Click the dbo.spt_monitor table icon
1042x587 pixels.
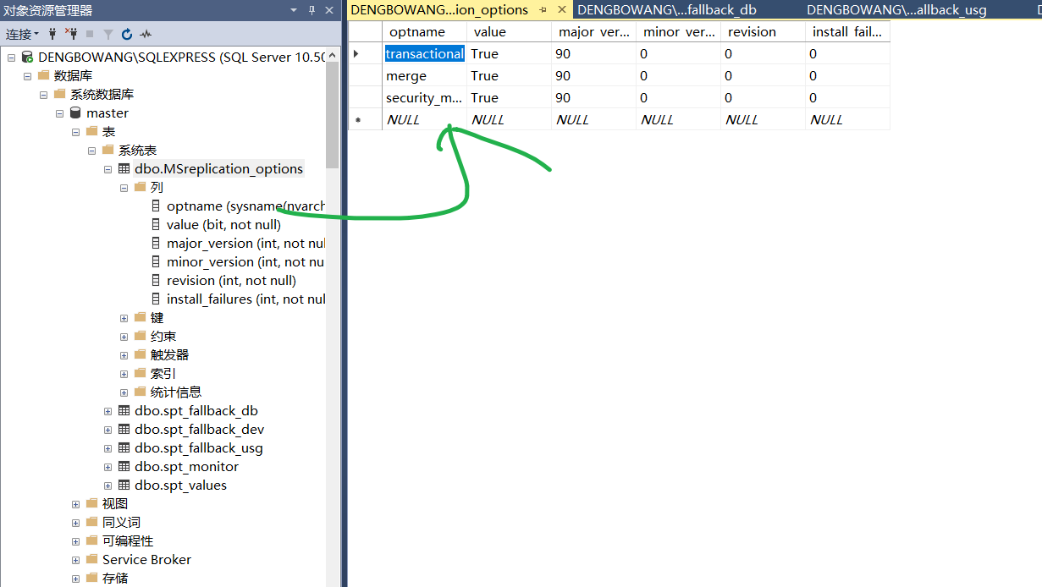123,466
